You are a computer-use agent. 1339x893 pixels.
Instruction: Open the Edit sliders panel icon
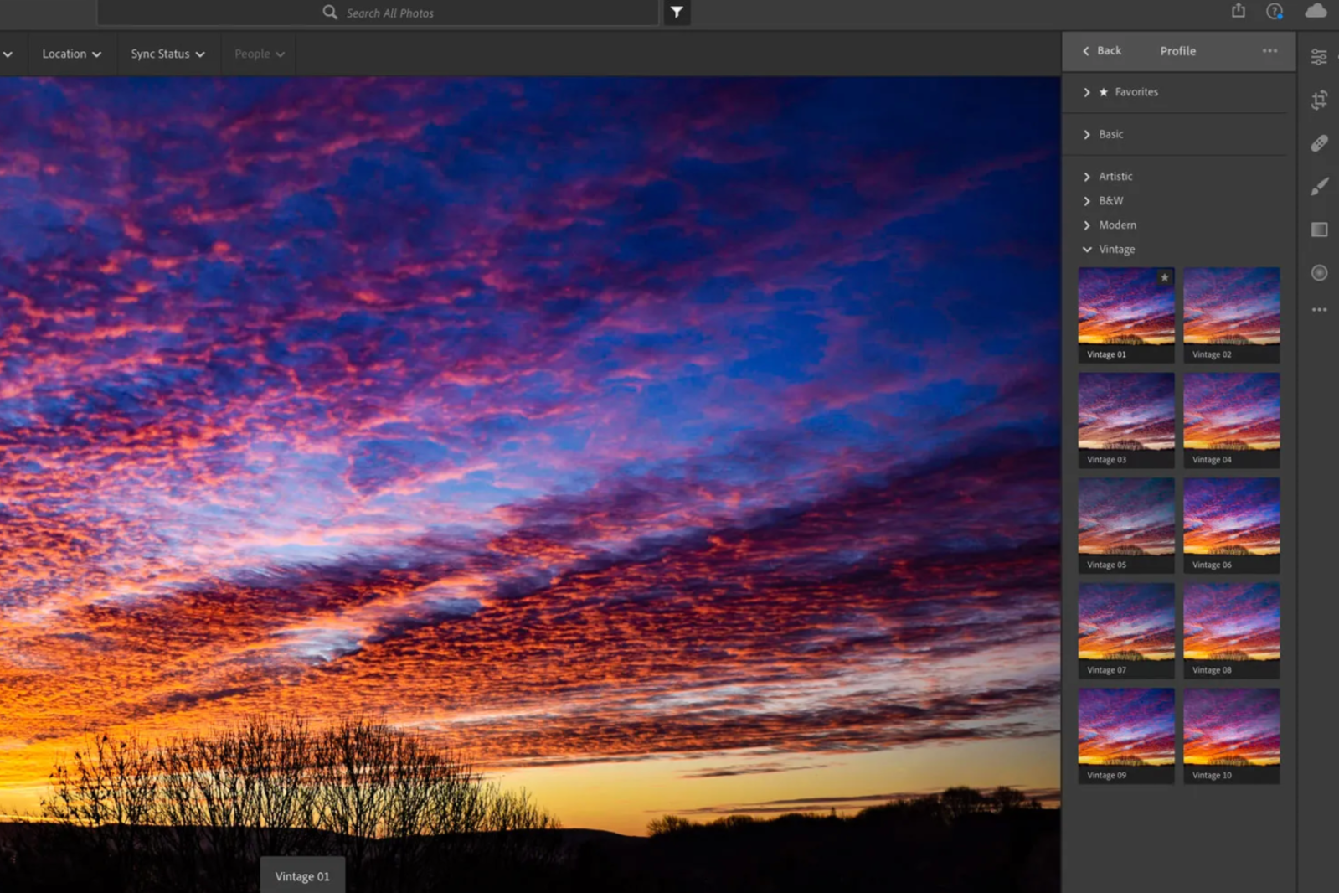[1319, 57]
